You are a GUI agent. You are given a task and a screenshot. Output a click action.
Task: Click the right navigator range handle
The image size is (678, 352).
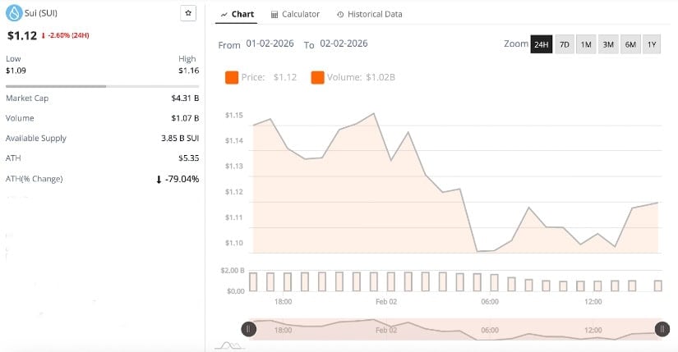click(662, 329)
